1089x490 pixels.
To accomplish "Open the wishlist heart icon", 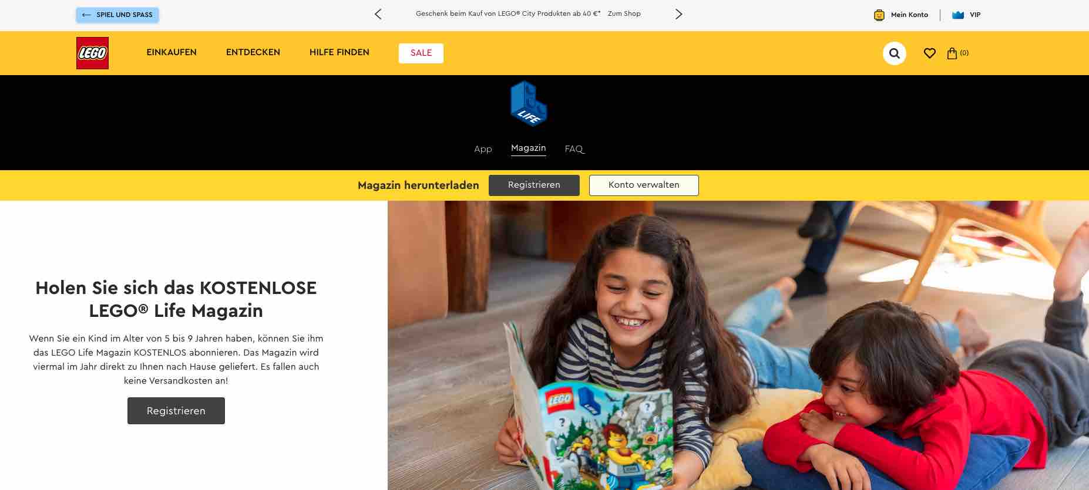I will pos(929,53).
